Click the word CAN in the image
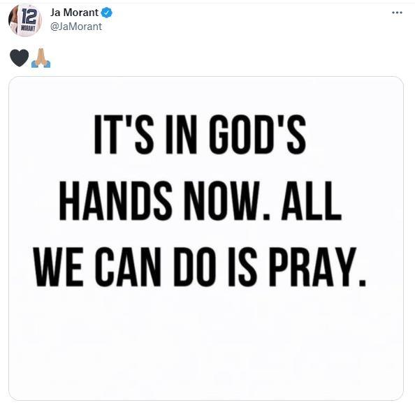Image resolution: width=415 pixels, height=405 pixels. 128,267
